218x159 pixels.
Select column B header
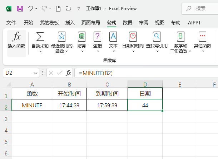69,84
